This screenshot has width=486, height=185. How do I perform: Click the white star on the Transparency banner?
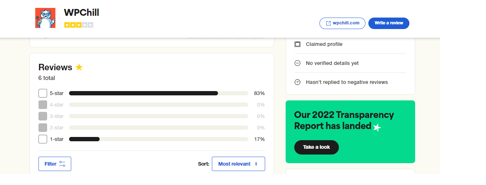click(x=377, y=127)
